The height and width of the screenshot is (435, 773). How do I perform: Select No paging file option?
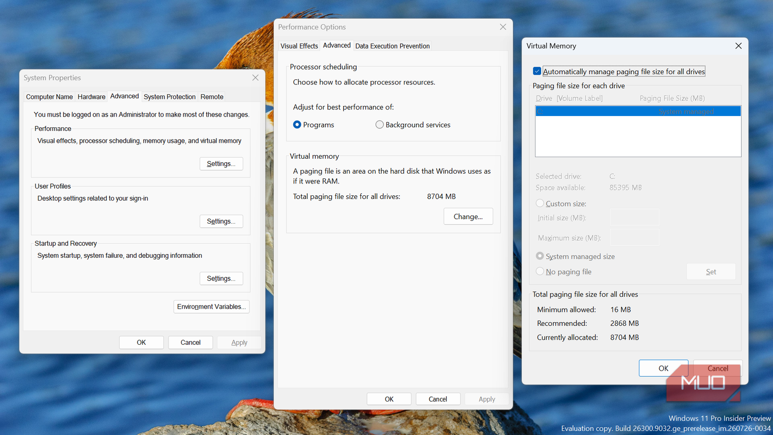pyautogui.click(x=540, y=272)
